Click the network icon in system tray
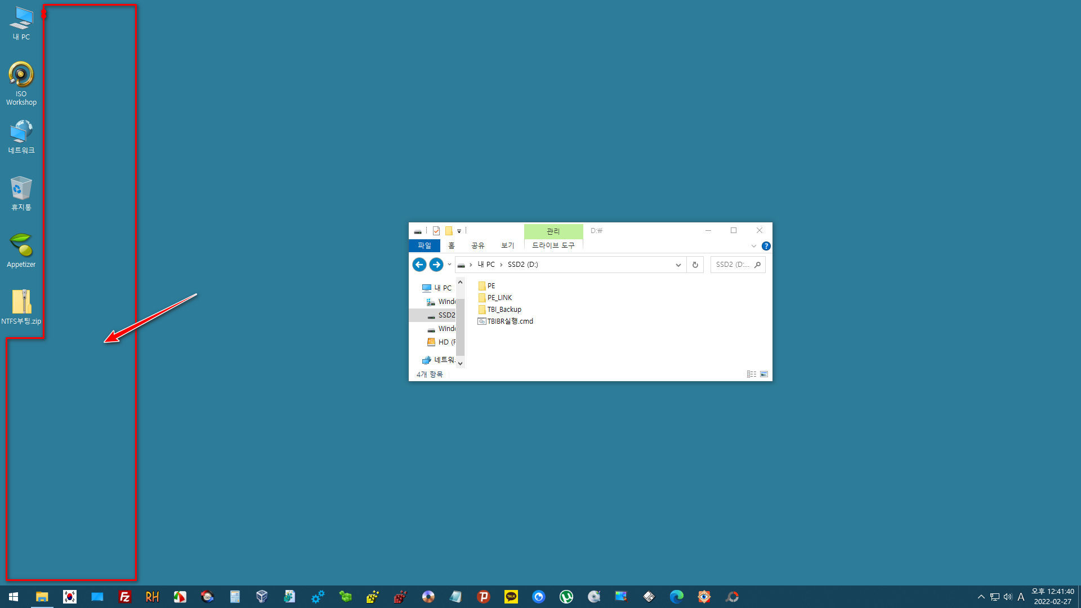Screen dimensions: 1081x608 (x=995, y=597)
